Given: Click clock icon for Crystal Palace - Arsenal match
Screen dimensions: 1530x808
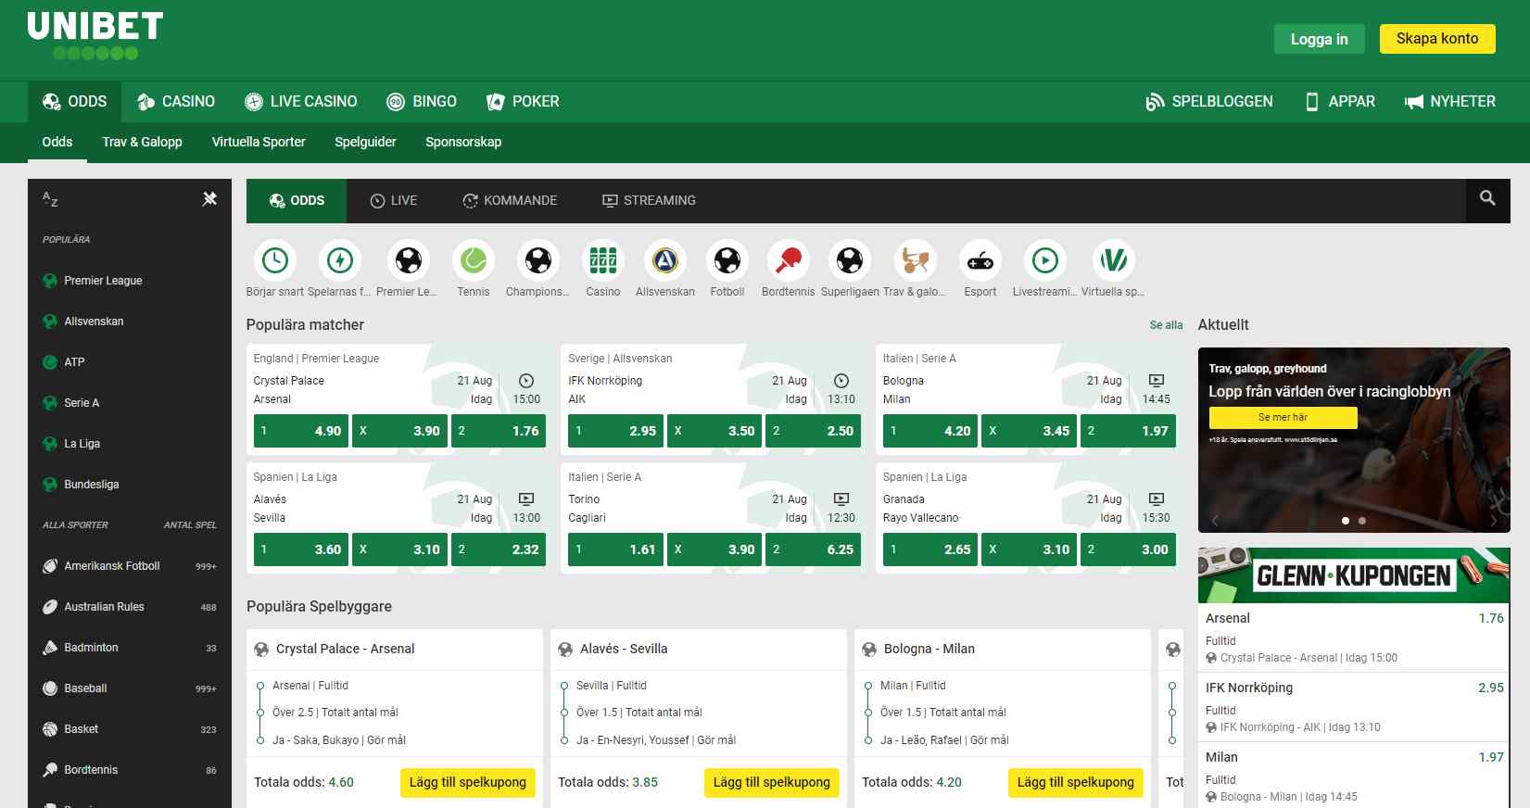Looking at the screenshot, I should (526, 380).
